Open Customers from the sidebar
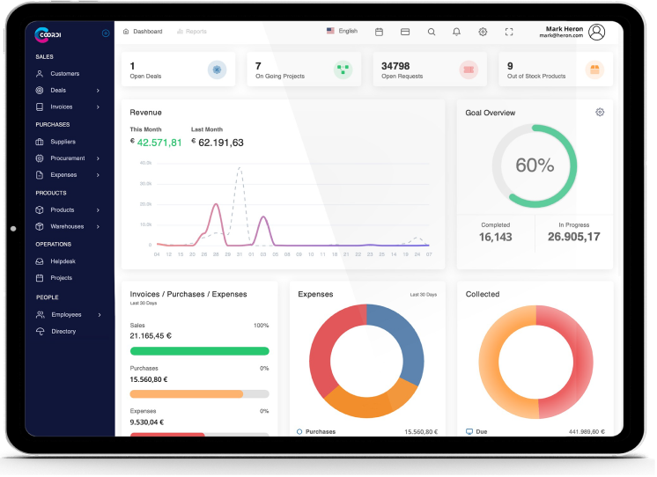 [64, 74]
